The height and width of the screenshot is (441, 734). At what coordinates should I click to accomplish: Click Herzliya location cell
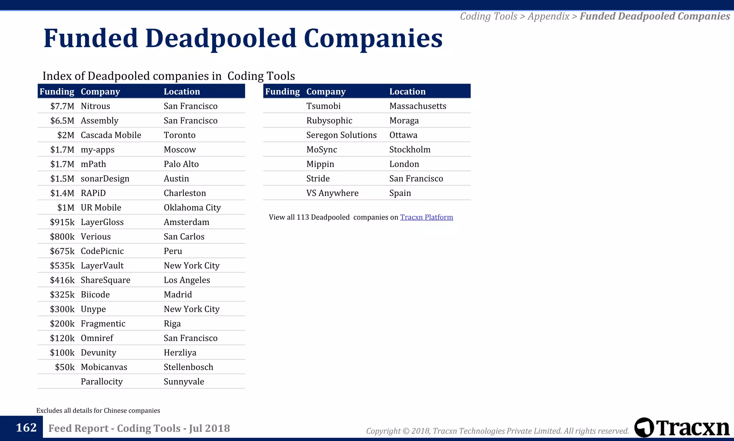[180, 353]
